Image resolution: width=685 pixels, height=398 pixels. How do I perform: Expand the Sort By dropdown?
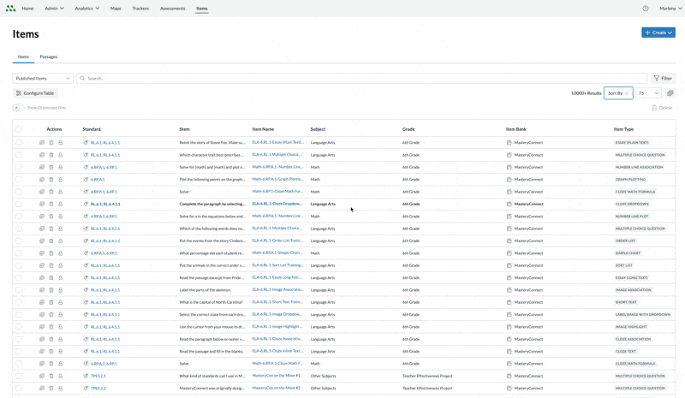tap(618, 93)
